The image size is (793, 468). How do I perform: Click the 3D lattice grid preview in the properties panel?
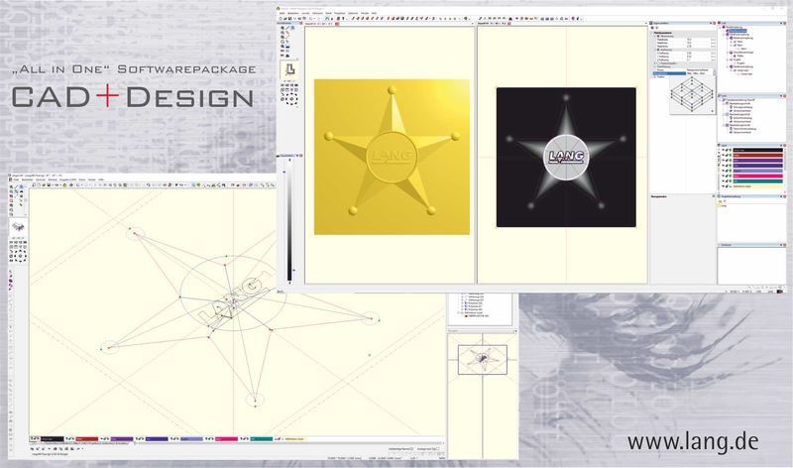(692, 95)
